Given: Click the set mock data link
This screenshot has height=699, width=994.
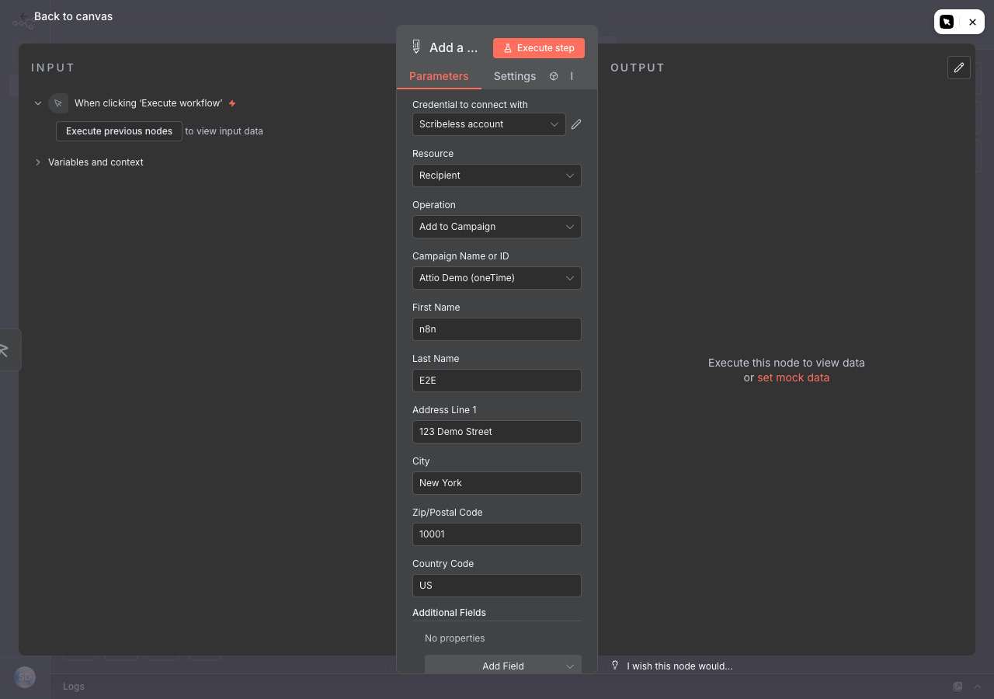Looking at the screenshot, I should [x=793, y=377].
